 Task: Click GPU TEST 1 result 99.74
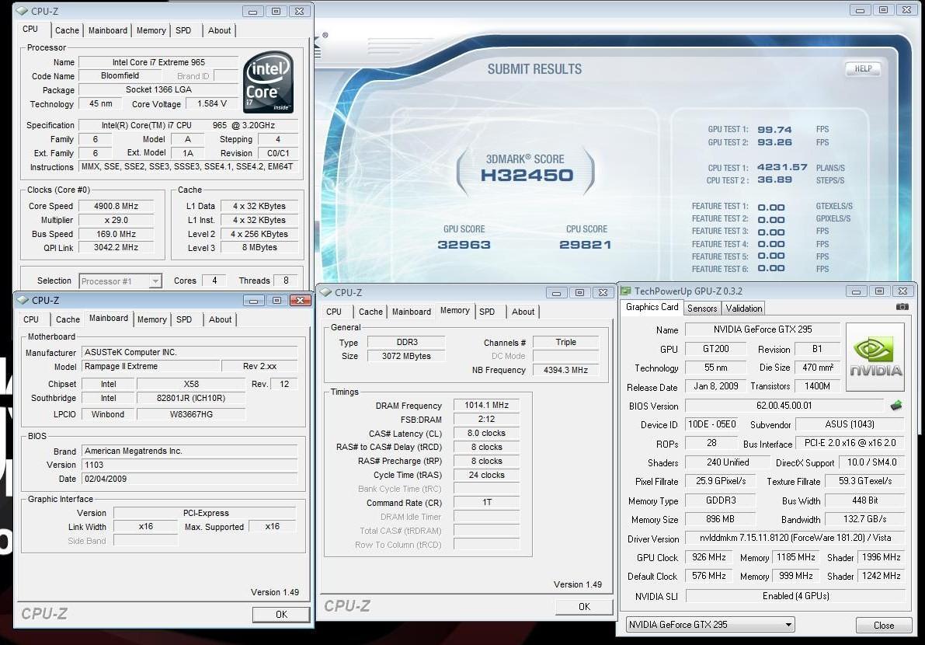pos(774,129)
